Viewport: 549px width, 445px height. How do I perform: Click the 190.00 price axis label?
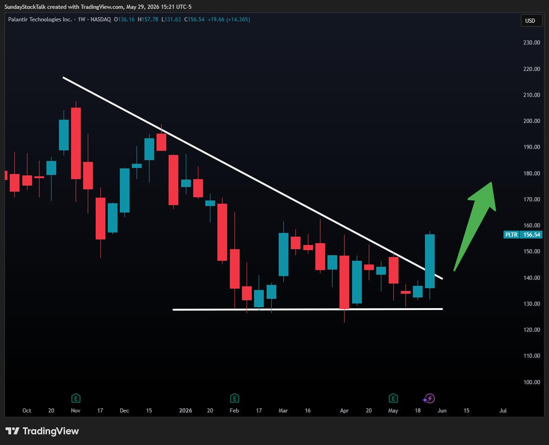coord(531,147)
